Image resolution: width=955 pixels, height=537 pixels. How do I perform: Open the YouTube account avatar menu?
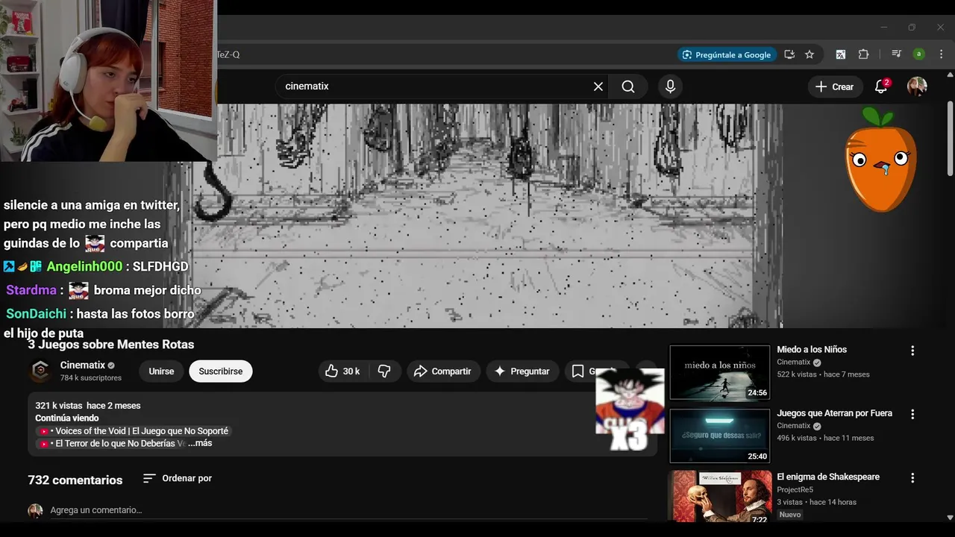[917, 87]
